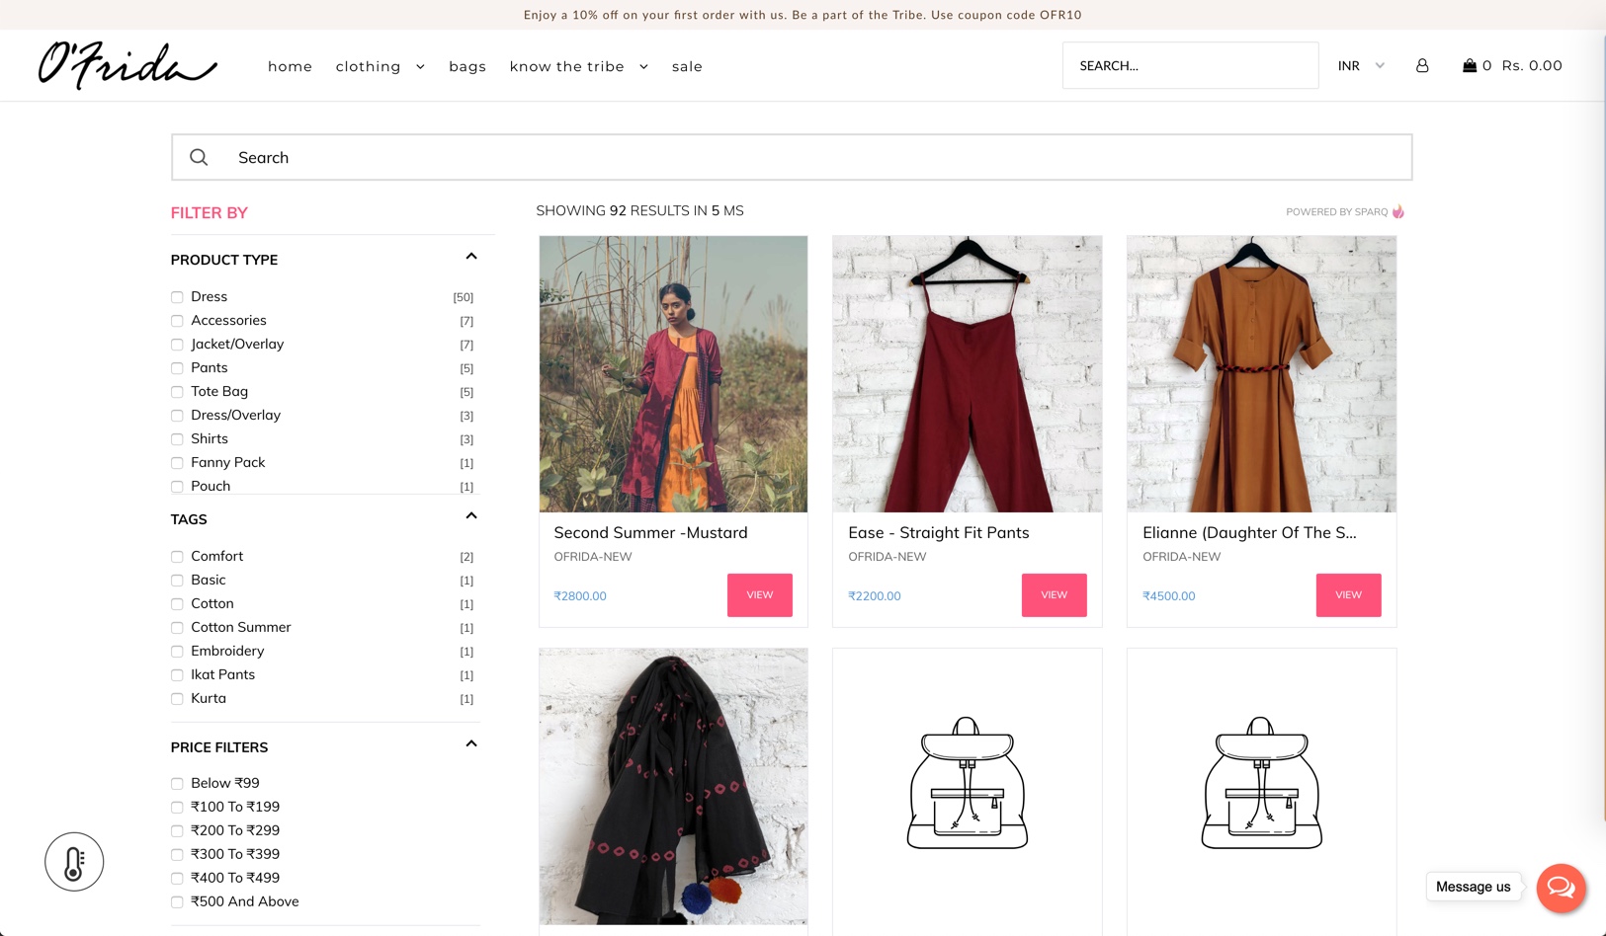
Task: Click the shopping cart bag icon
Action: click(x=1470, y=65)
